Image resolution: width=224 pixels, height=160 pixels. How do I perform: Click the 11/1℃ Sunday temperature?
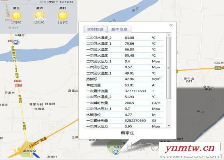[62, 23]
